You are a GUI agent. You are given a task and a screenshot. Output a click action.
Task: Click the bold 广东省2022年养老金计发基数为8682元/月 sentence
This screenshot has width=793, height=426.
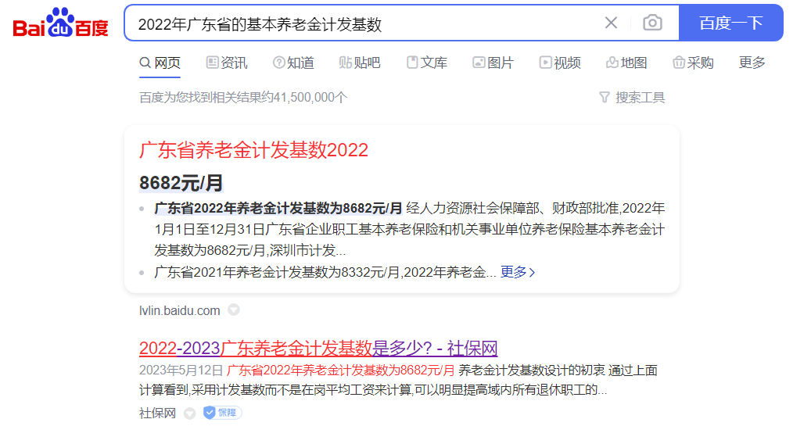[278, 208]
